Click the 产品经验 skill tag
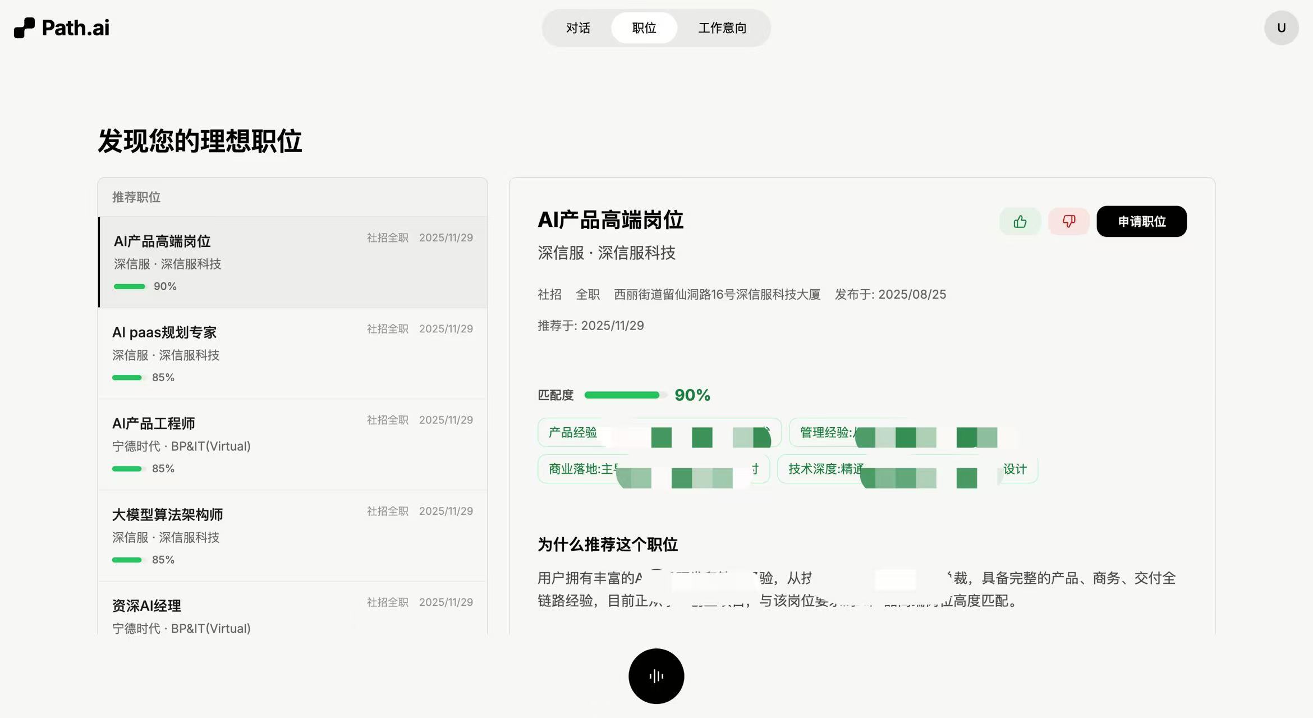Screen dimensions: 1313x718 coord(659,433)
